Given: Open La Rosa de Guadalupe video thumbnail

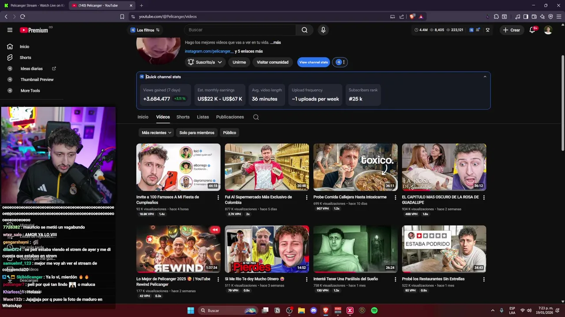Looking at the screenshot, I should pyautogui.click(x=444, y=167).
